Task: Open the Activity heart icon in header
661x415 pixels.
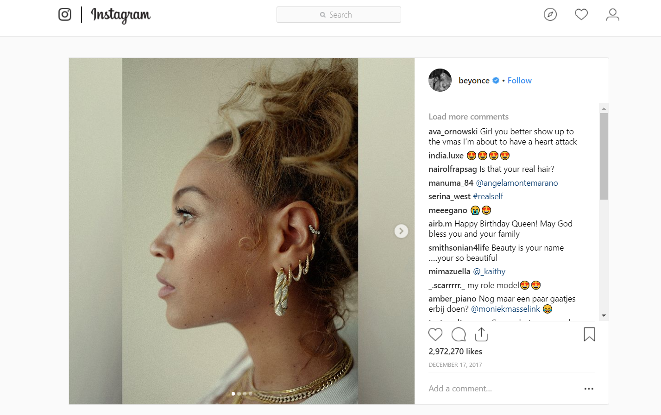Action: click(x=581, y=14)
